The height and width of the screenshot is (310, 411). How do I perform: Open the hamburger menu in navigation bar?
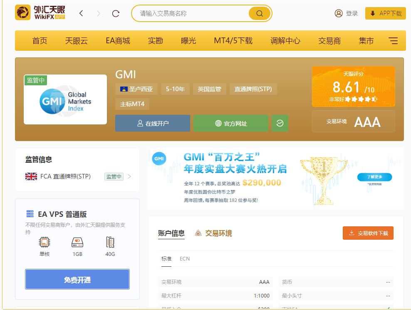click(x=393, y=40)
